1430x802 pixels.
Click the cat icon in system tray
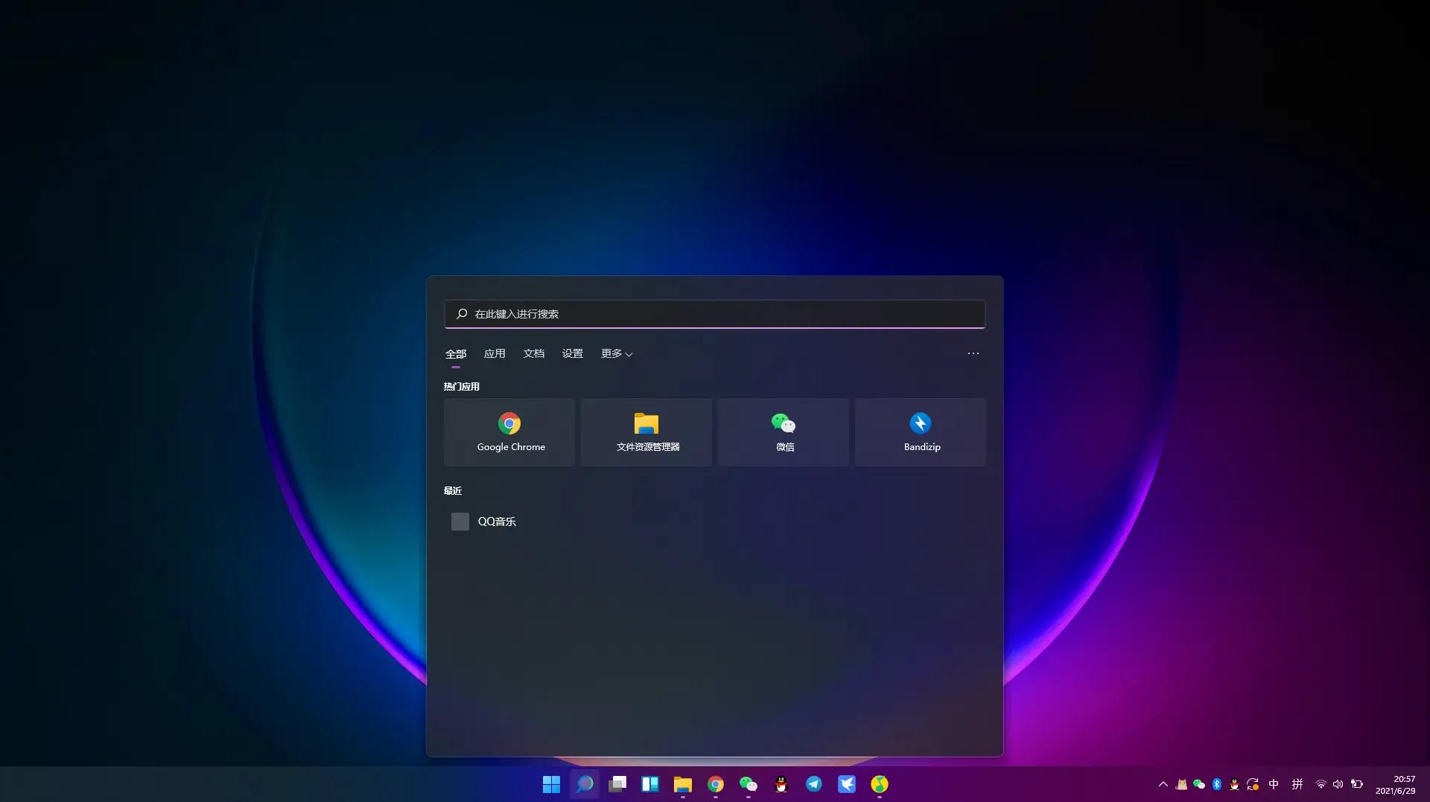pyautogui.click(x=1181, y=784)
